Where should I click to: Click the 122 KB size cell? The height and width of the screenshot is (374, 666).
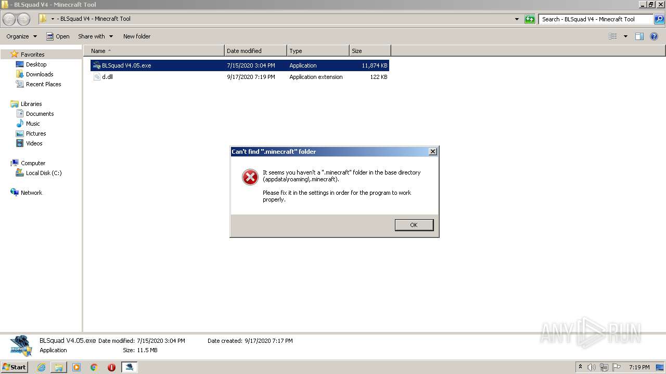(x=378, y=77)
